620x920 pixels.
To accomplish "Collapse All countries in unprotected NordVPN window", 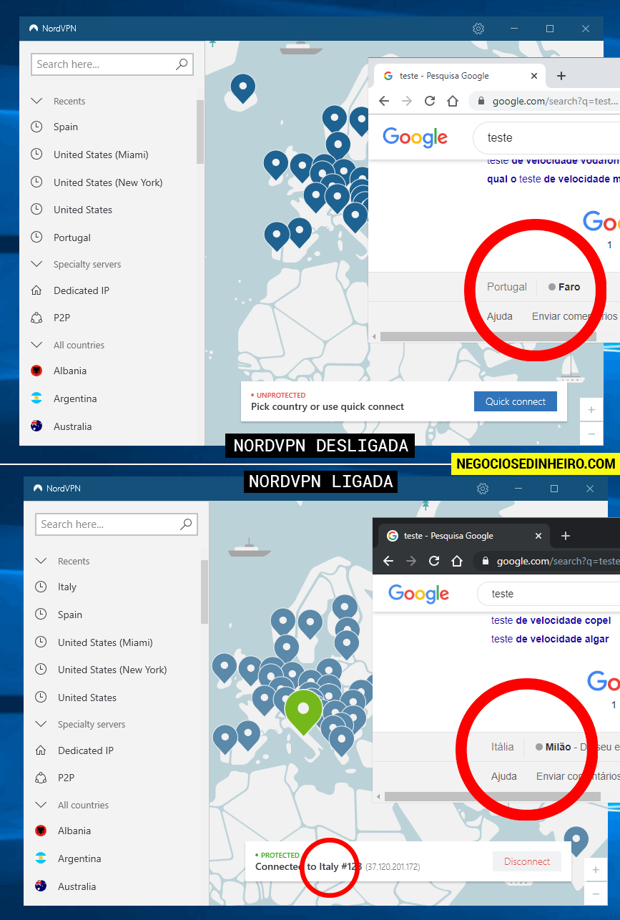I will [x=36, y=345].
